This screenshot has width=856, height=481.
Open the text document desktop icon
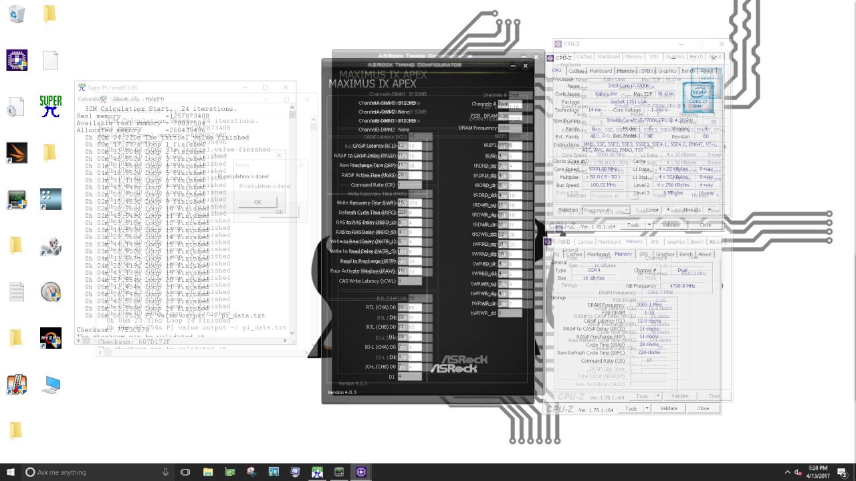[x=16, y=292]
